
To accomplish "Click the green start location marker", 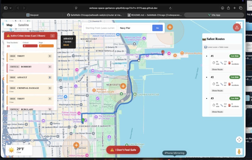I will tap(83, 121).
